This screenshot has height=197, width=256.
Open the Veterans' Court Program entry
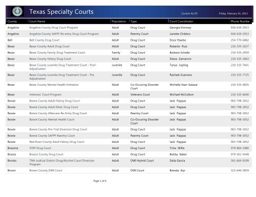46,94
